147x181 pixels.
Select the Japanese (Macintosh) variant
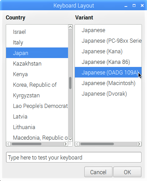coord(108,83)
